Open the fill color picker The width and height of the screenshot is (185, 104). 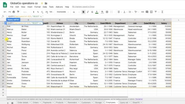click(102, 12)
